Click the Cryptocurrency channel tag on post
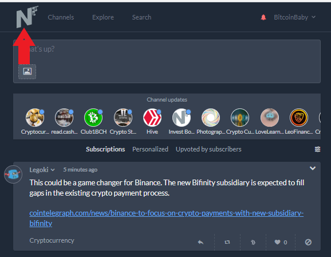The width and height of the screenshot is (331, 257). pyautogui.click(x=52, y=240)
